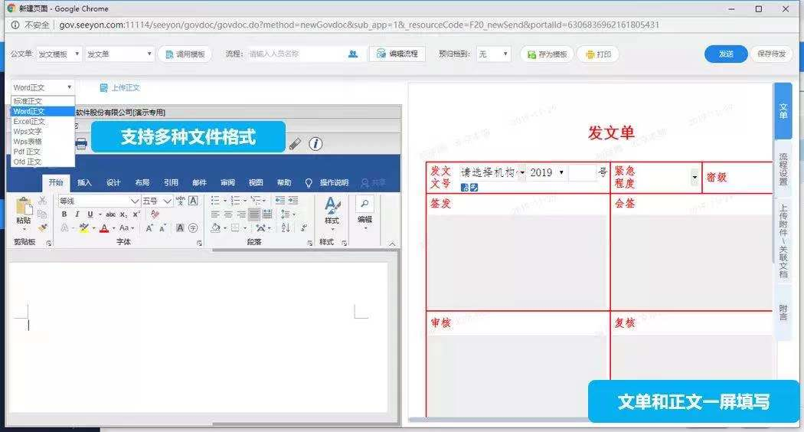
Task: Switch to the 插入 ribbon tab
Action: (x=85, y=183)
